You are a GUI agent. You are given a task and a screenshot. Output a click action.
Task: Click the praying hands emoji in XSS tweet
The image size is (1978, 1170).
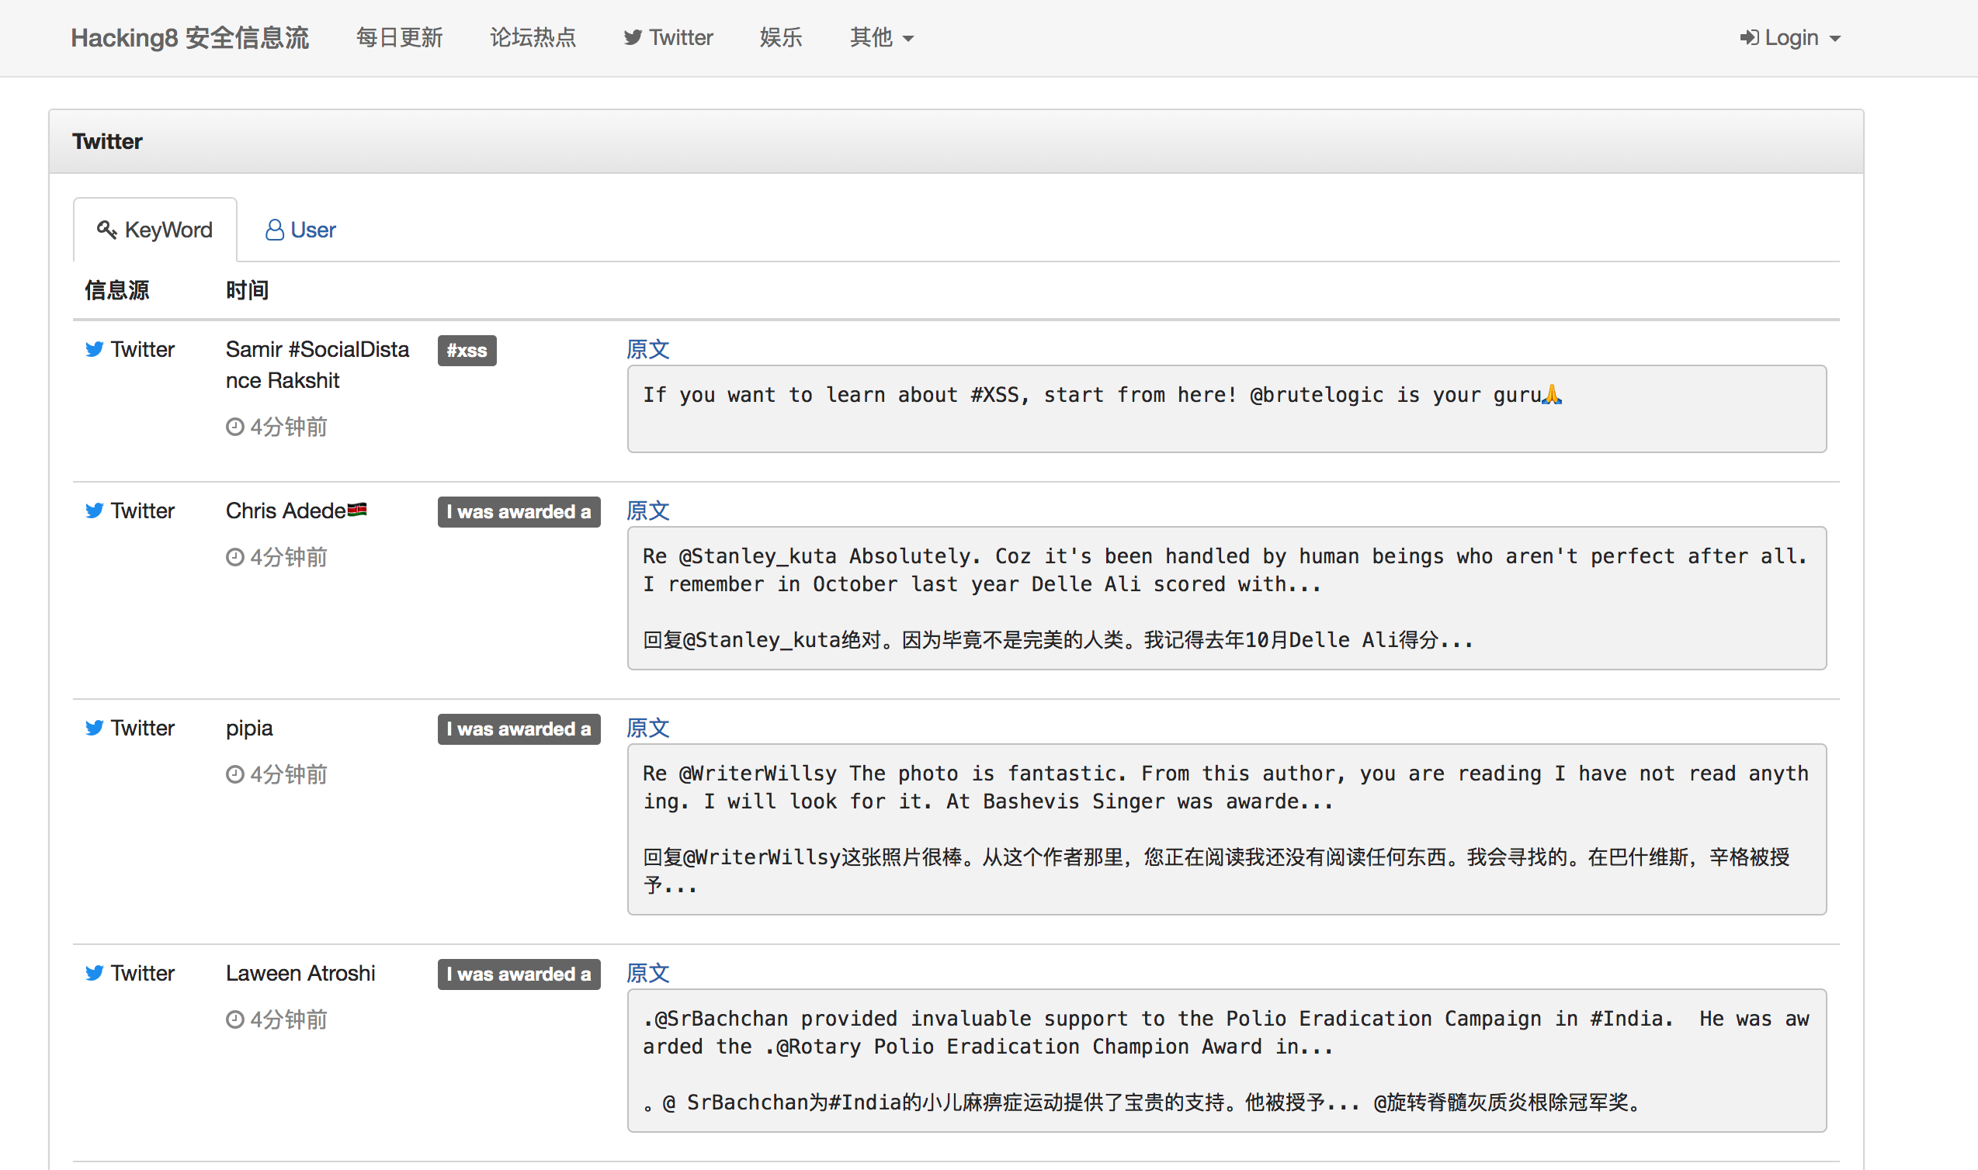tap(1551, 394)
